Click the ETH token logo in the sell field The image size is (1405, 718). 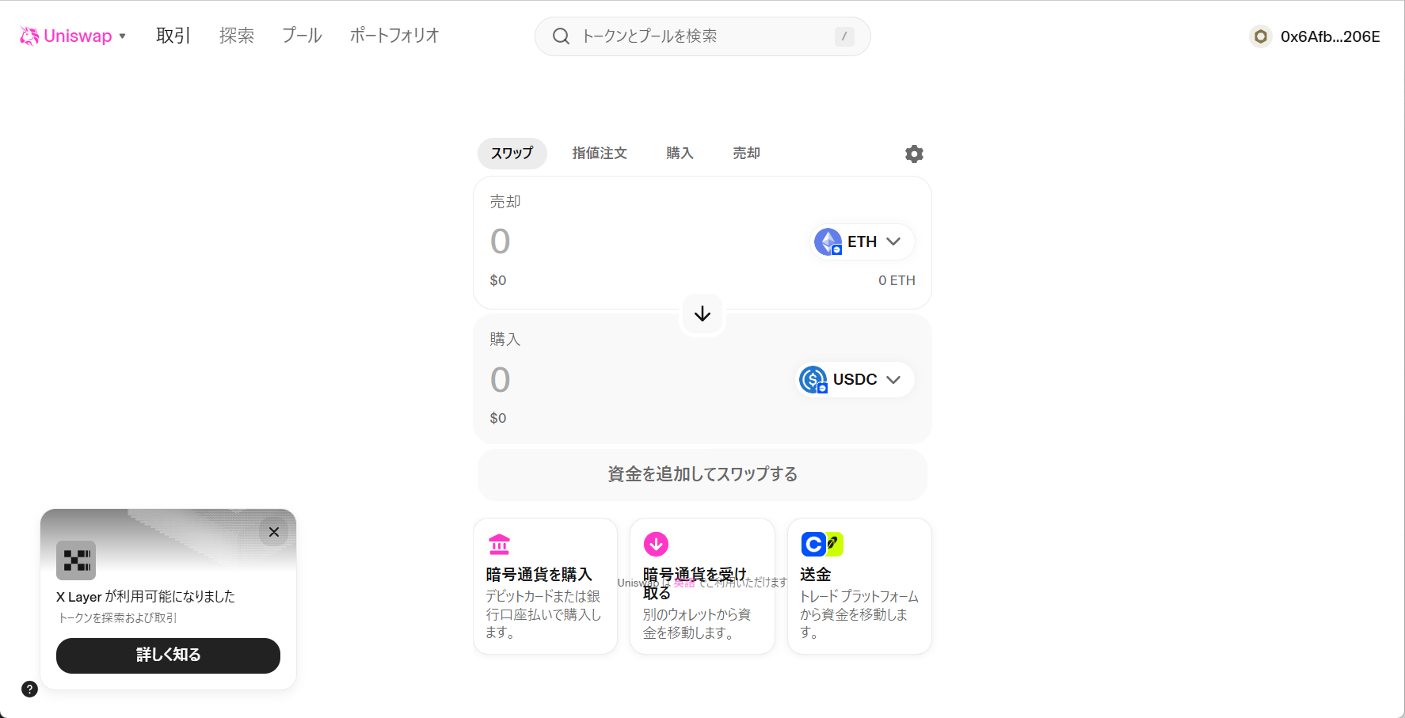pyautogui.click(x=828, y=241)
